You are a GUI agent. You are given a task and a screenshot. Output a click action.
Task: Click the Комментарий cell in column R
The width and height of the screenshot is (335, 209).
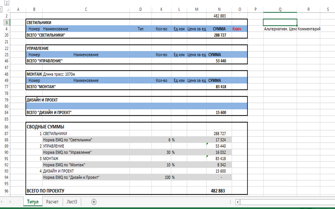309,29
